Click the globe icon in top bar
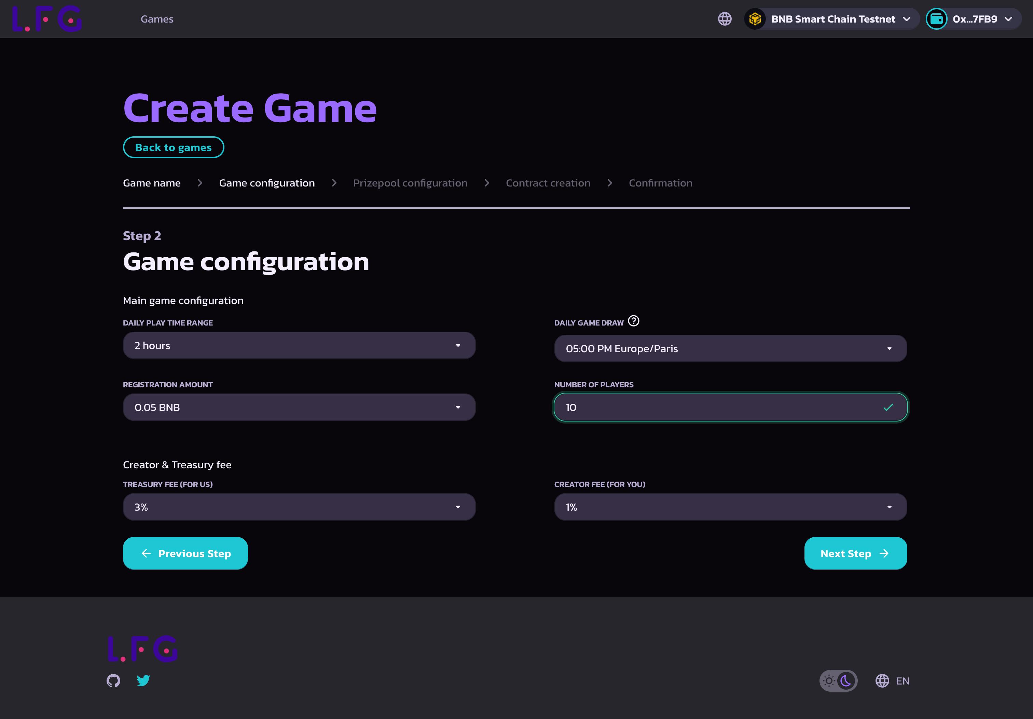 pyautogui.click(x=724, y=19)
